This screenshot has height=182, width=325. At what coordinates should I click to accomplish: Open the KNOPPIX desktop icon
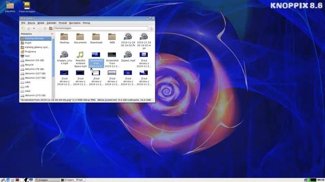tap(10, 7)
